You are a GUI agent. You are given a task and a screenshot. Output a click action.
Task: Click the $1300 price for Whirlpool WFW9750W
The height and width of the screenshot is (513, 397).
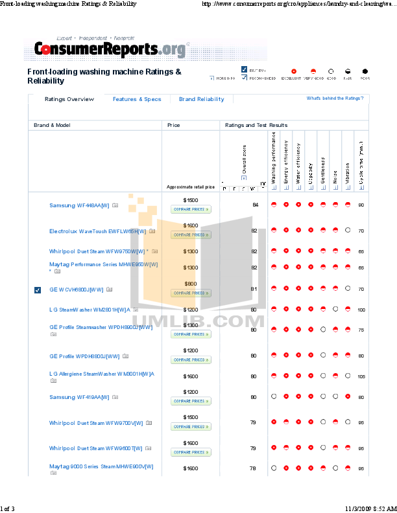191,251
